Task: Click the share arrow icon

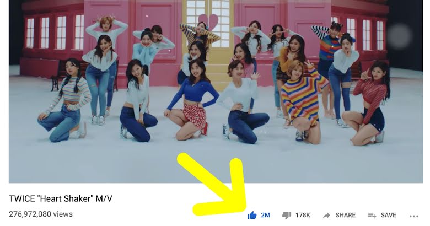Action: click(x=326, y=216)
